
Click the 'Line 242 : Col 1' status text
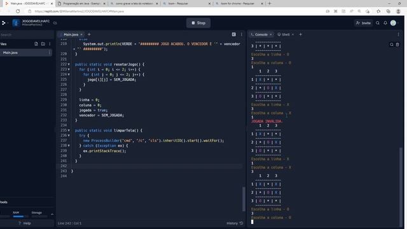pyautogui.click(x=69, y=223)
